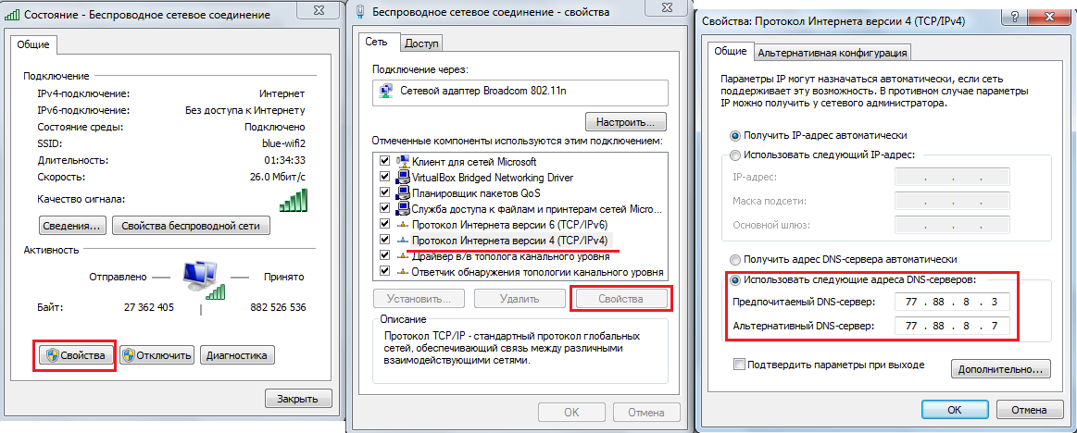Toggle the VirtualBox Bridged Networking Driver checkbox
Viewport: 1077px width, 433px height.
pos(384,177)
